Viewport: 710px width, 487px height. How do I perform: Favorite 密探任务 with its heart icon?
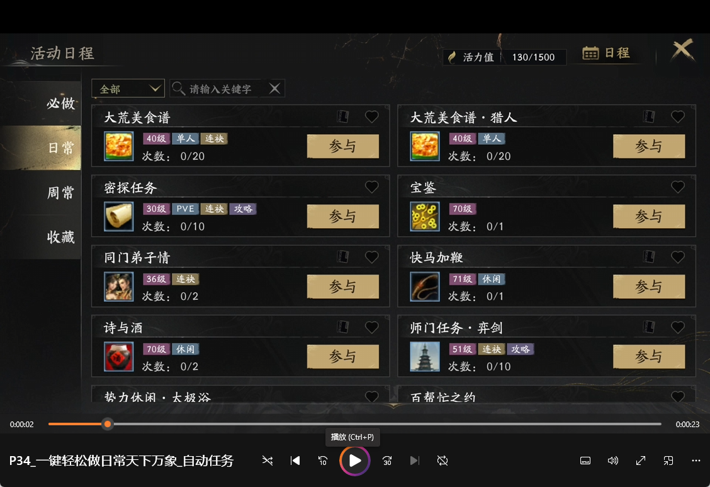pyautogui.click(x=372, y=186)
